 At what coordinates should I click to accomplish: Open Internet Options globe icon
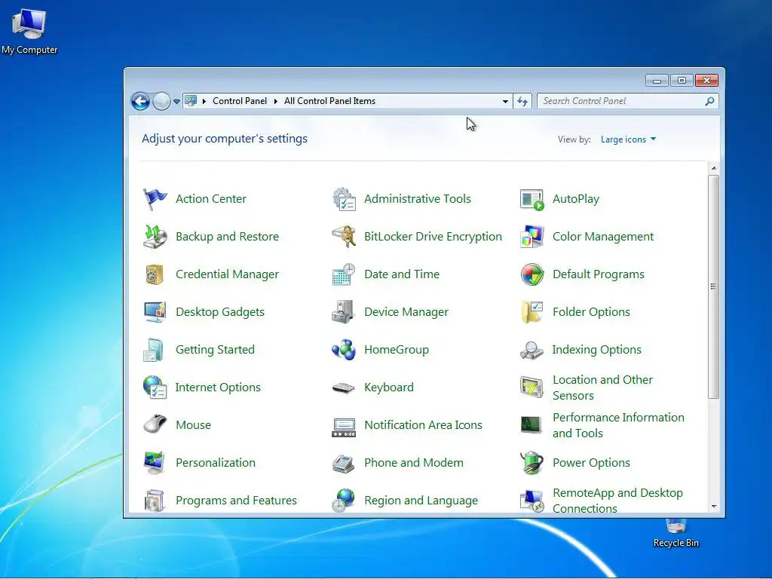point(155,388)
